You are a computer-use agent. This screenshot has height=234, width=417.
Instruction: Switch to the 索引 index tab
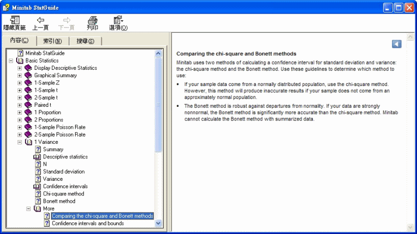(53, 41)
